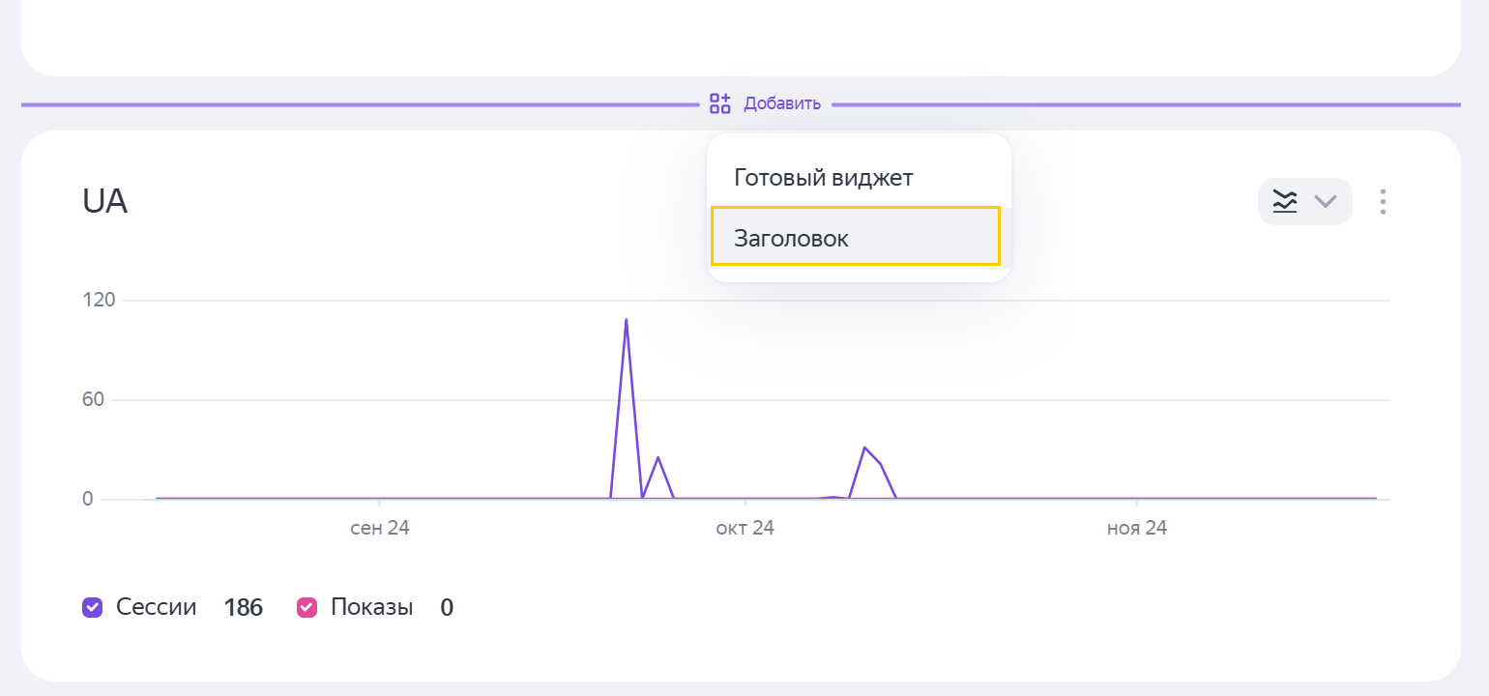1489x696 pixels.
Task: Click the Показы legend label
Action: pos(371,608)
